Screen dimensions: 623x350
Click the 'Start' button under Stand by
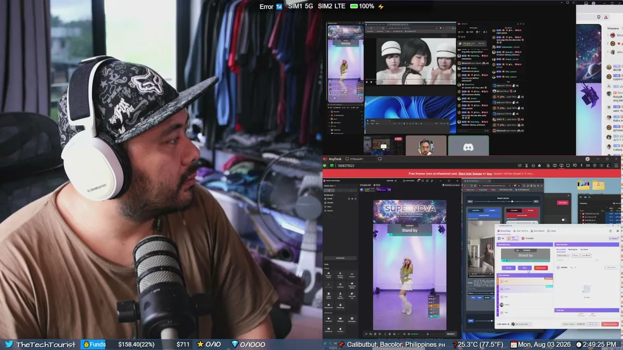coord(525,268)
